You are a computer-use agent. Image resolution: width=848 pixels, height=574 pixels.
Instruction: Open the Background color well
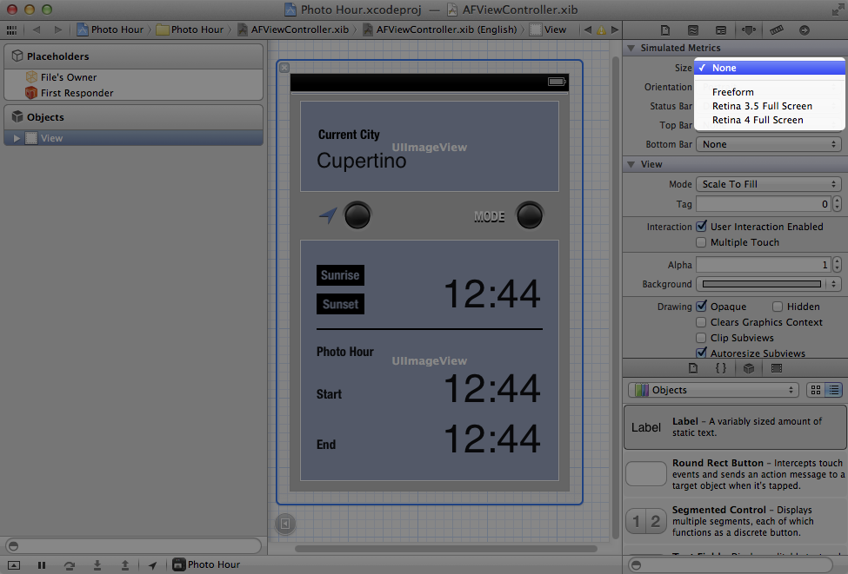762,284
